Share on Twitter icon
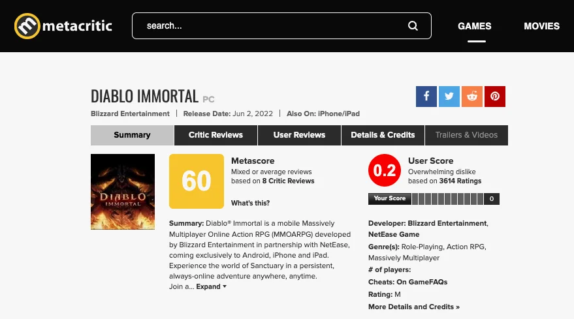Screen dimensions: 574x319 coord(449,97)
